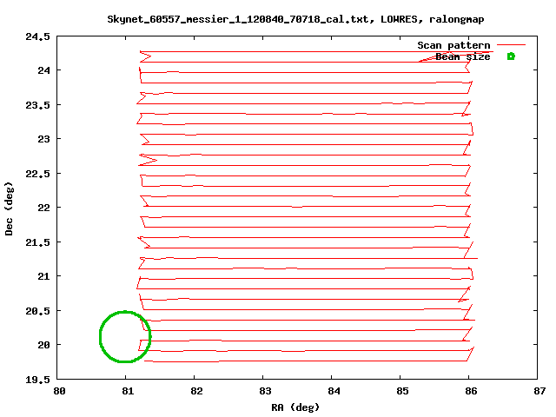This screenshot has height=417, width=556.
Task: Click the x-axis tick label 85
Action: (x=402, y=391)
